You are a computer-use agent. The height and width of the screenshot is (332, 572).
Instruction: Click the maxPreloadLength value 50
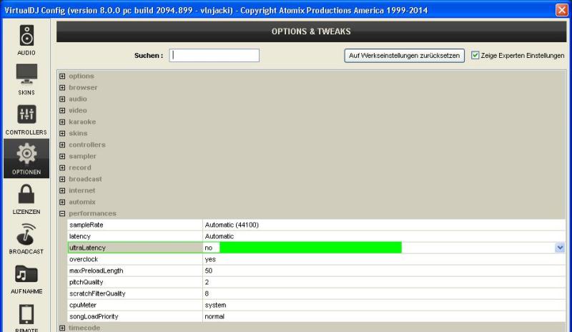pos(208,270)
